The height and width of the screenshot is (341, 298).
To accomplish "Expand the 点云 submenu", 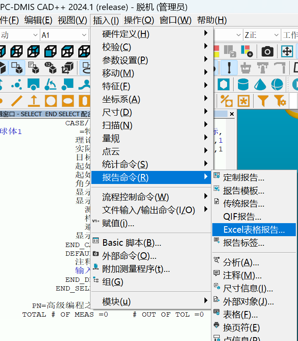I will coord(151,151).
